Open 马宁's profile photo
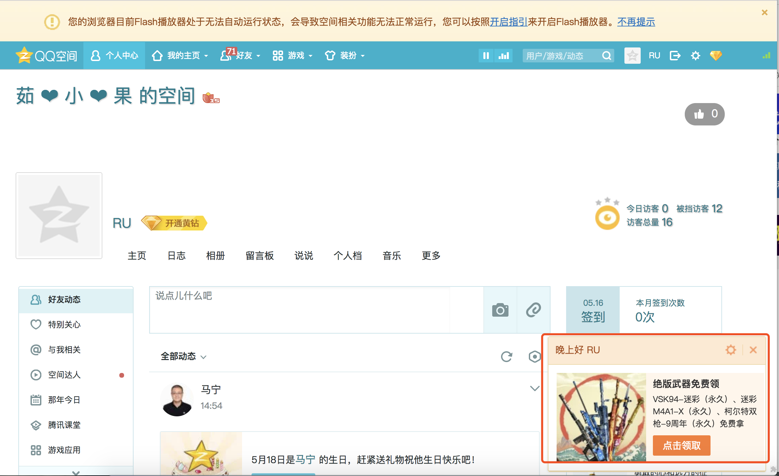The width and height of the screenshot is (779, 476). coord(177,399)
